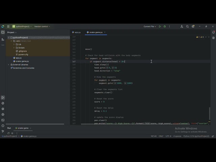Open more run actions menu
The height and width of the screenshot is (162, 216).
click(x=169, y=26)
